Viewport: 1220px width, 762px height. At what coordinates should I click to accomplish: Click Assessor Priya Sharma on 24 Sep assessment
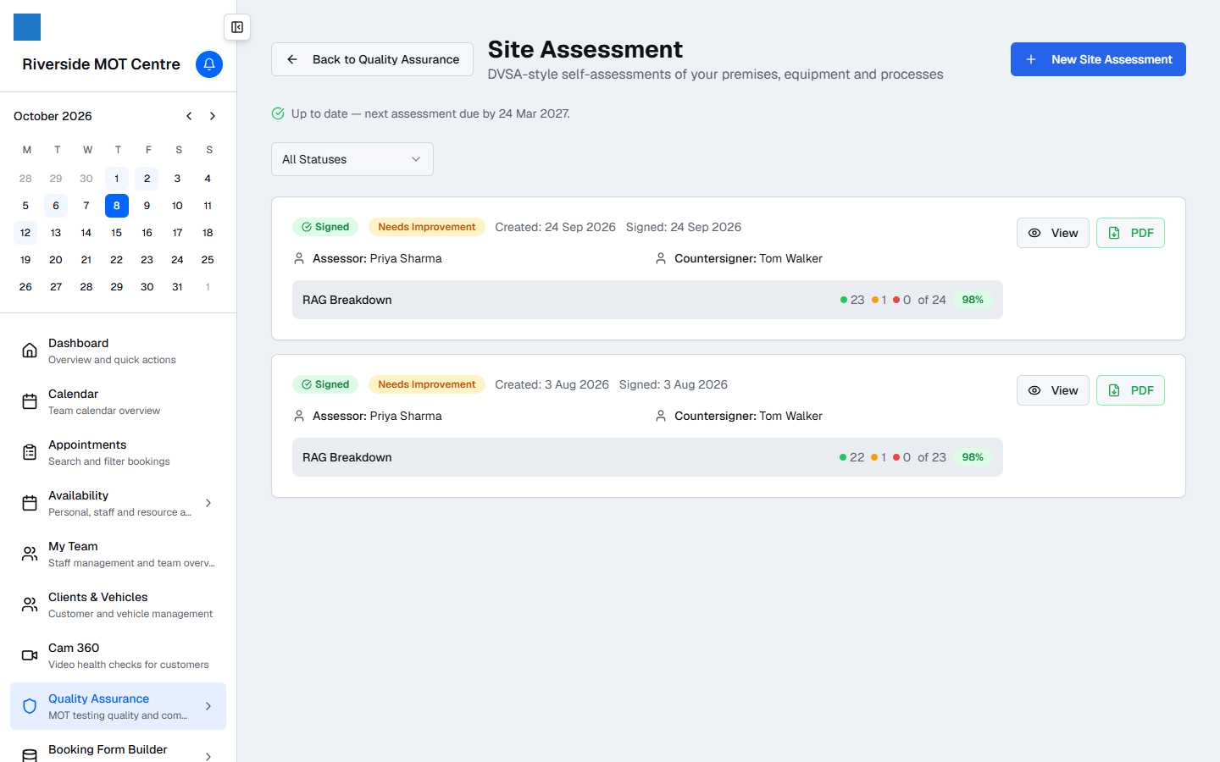pos(377,258)
